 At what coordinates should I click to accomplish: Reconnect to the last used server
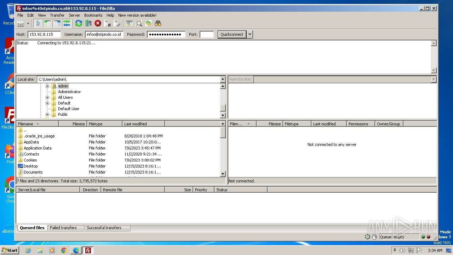click(x=117, y=23)
